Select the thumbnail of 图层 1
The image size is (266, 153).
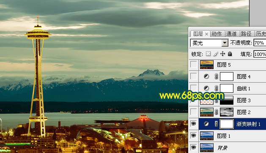point(207,136)
